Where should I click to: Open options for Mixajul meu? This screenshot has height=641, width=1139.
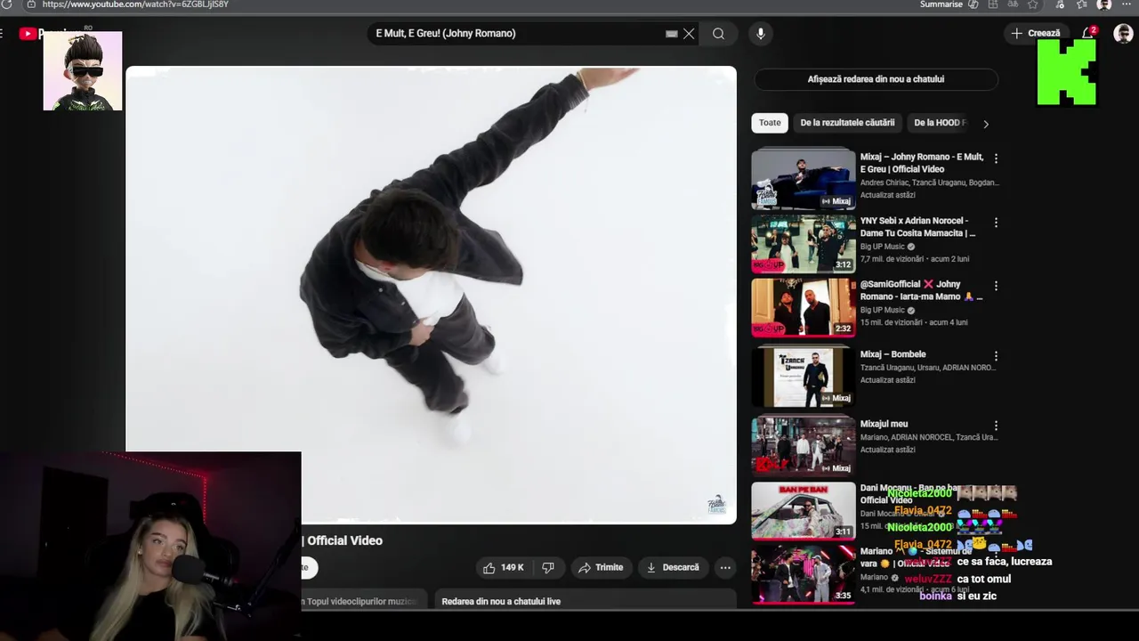tap(996, 426)
